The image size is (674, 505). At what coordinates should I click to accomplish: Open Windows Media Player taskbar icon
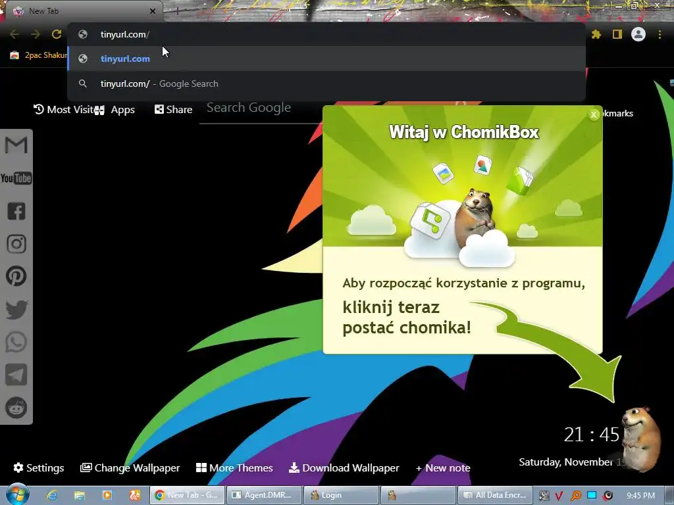point(107,495)
